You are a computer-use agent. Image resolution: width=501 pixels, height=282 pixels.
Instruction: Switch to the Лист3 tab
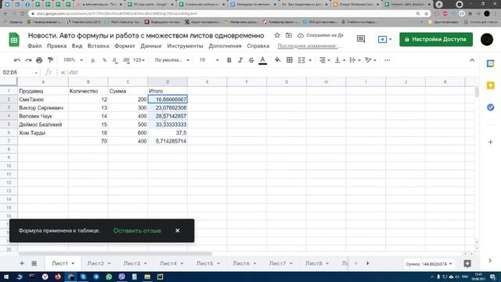pos(135,263)
